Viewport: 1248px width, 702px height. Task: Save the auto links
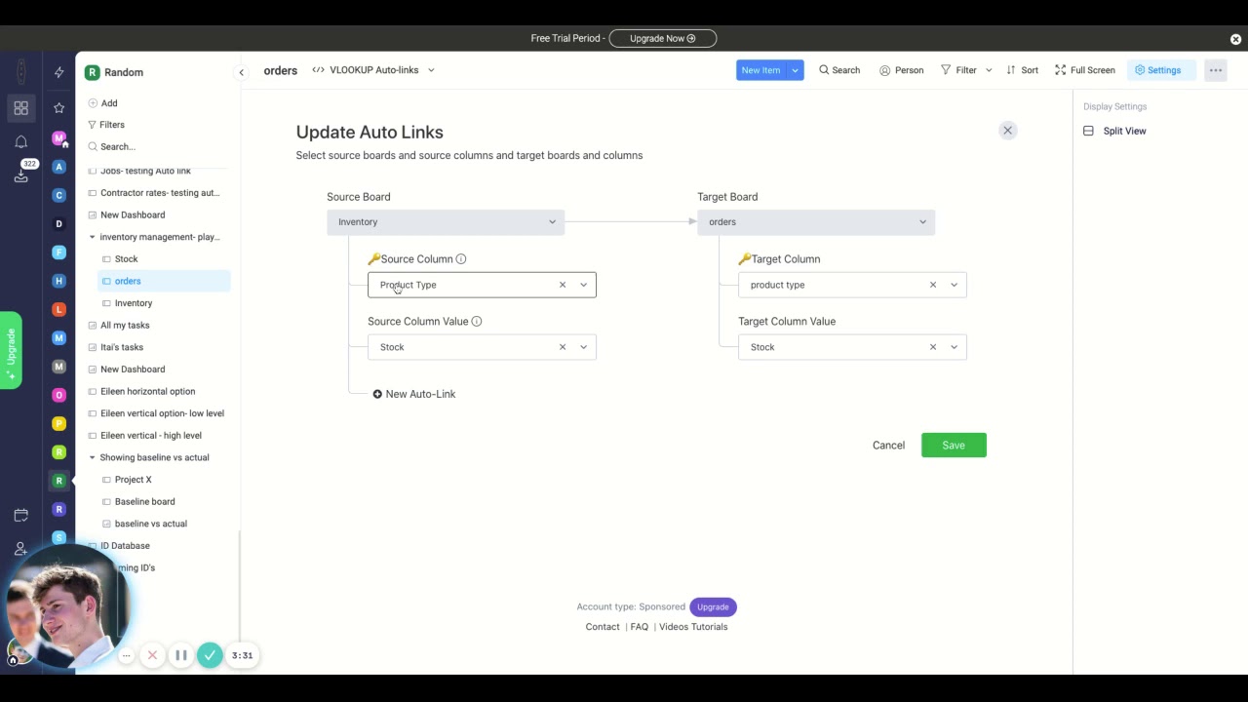(954, 446)
